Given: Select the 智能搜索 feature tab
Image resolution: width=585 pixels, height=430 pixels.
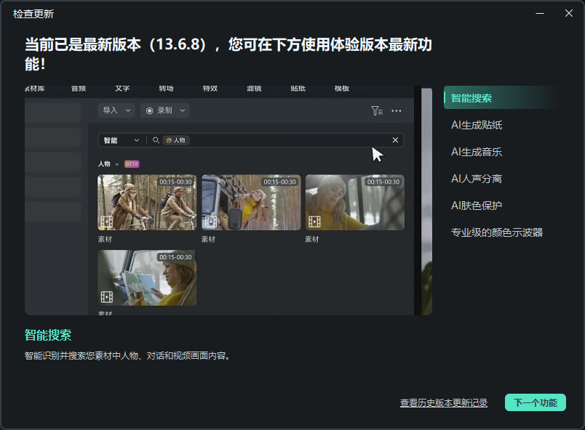Looking at the screenshot, I should click(501, 98).
